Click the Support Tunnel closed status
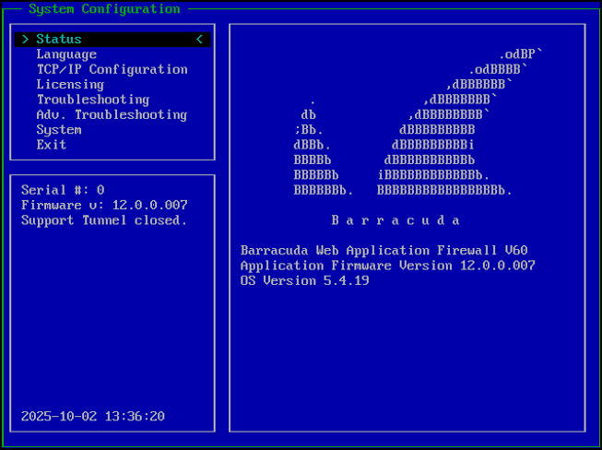602x450 pixels. [x=104, y=220]
